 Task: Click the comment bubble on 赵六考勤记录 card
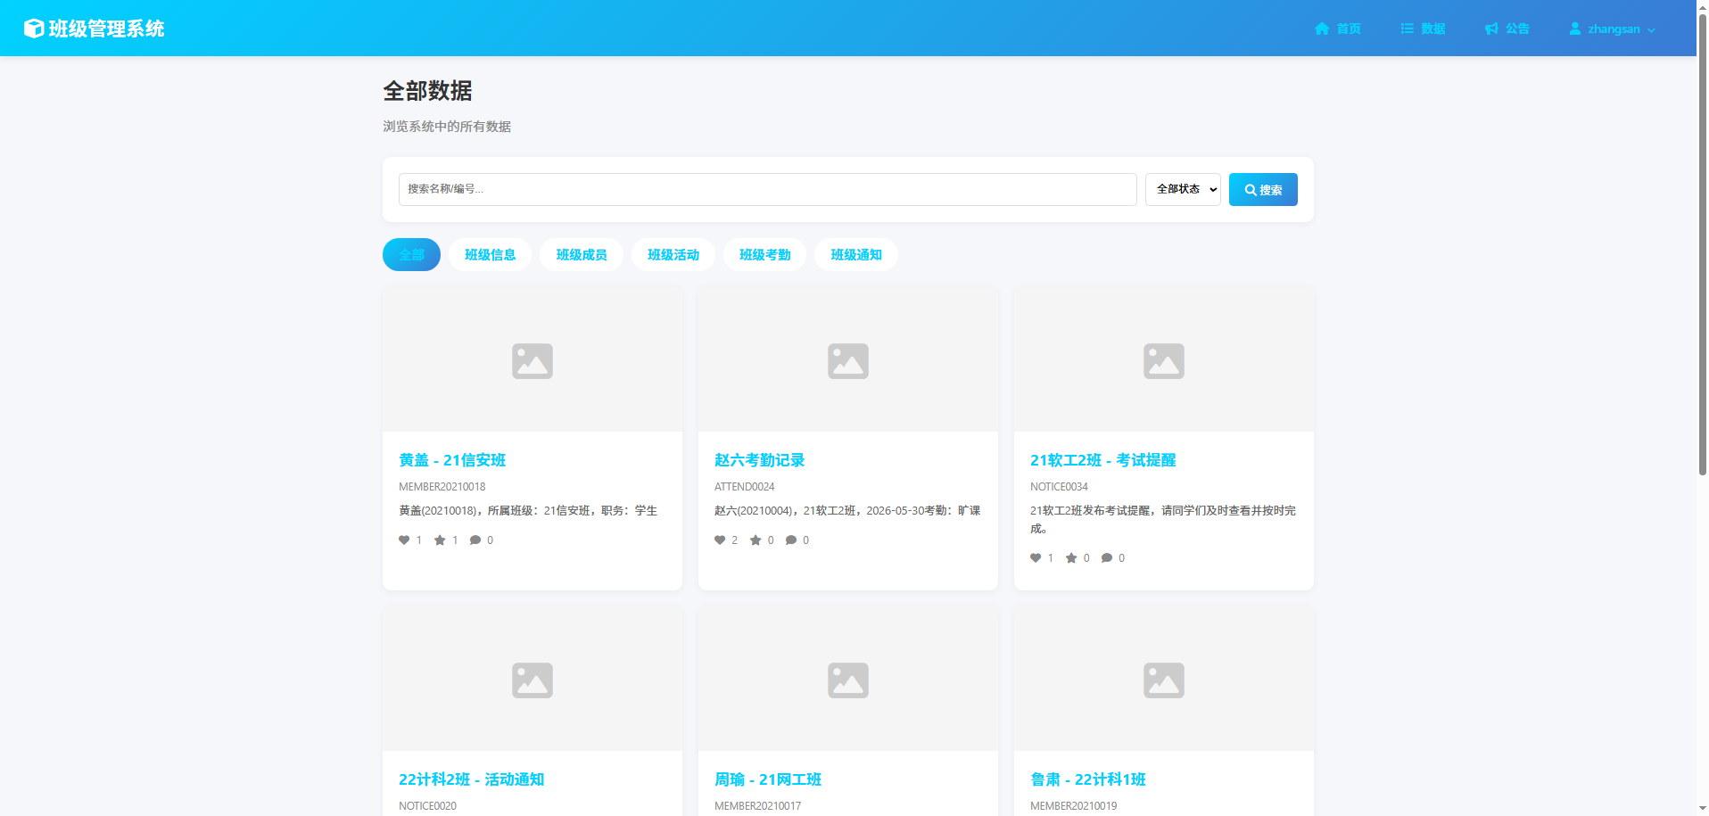(791, 540)
